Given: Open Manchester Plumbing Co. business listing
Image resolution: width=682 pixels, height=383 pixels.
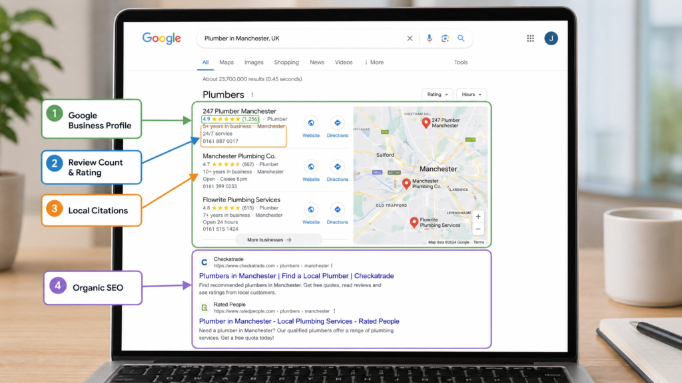Looking at the screenshot, I should (x=239, y=156).
